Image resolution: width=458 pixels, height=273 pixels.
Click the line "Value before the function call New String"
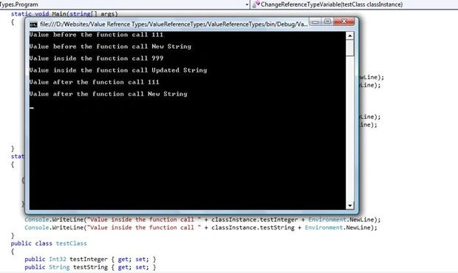(110, 47)
